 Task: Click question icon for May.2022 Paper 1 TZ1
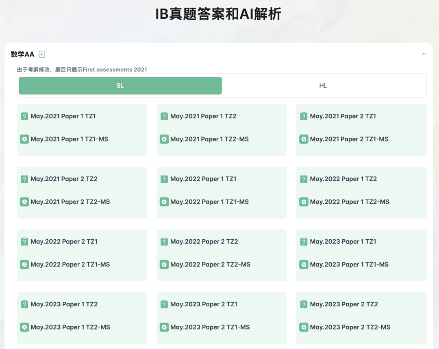tap(164, 179)
